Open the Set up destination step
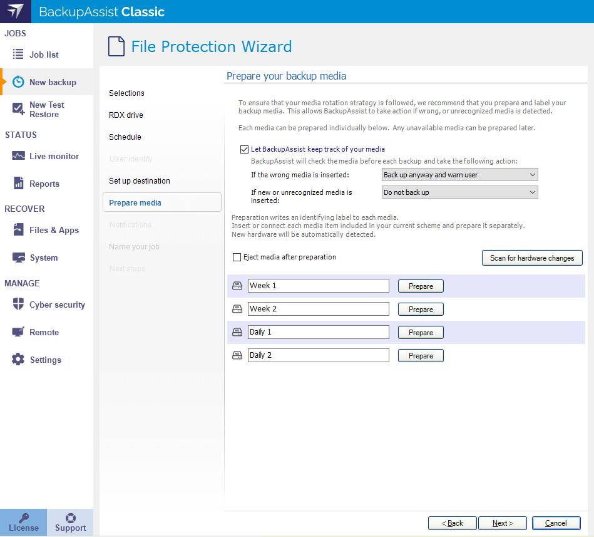Viewport: 594px width, 537px height. click(x=140, y=181)
